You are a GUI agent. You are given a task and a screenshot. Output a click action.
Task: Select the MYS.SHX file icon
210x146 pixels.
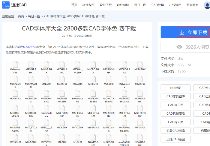tap(140, 122)
